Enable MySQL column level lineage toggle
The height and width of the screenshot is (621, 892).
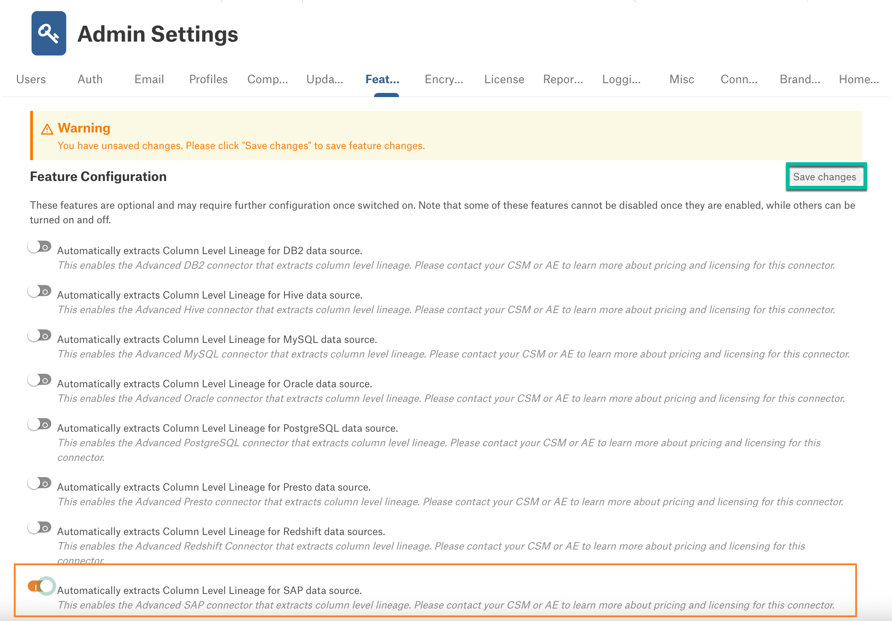pos(40,335)
